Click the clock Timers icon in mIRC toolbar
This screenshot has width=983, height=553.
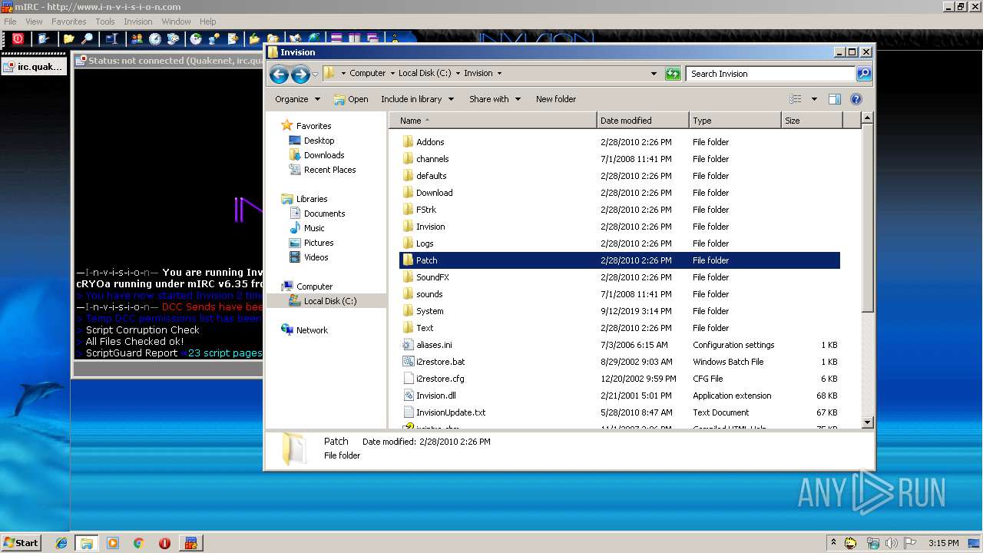click(155, 38)
